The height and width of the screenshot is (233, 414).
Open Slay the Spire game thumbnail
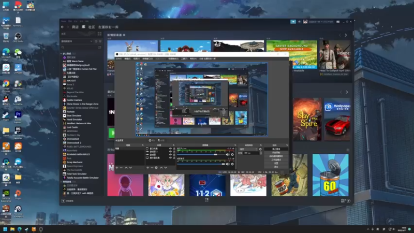coord(307,119)
